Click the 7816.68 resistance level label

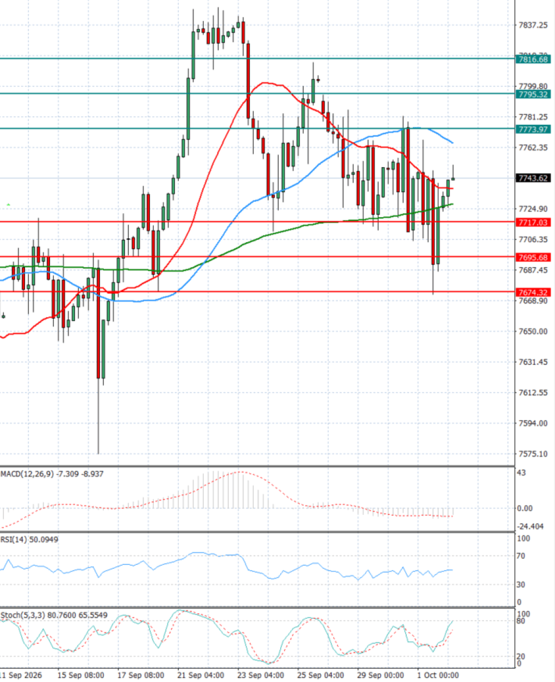533,59
